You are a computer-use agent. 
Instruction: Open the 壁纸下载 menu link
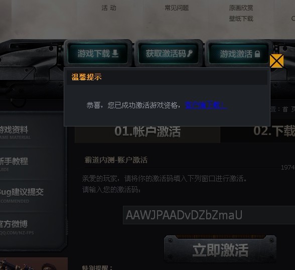[x=241, y=19]
